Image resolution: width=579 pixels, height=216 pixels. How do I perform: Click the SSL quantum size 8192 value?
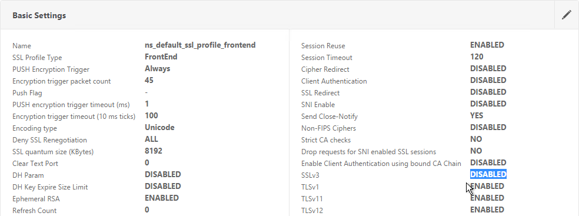point(154,151)
